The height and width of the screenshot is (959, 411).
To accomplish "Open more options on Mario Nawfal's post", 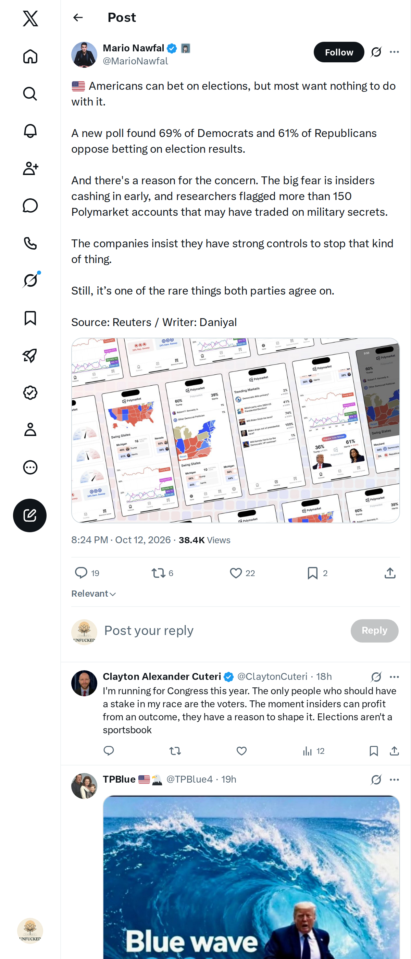I will [394, 52].
